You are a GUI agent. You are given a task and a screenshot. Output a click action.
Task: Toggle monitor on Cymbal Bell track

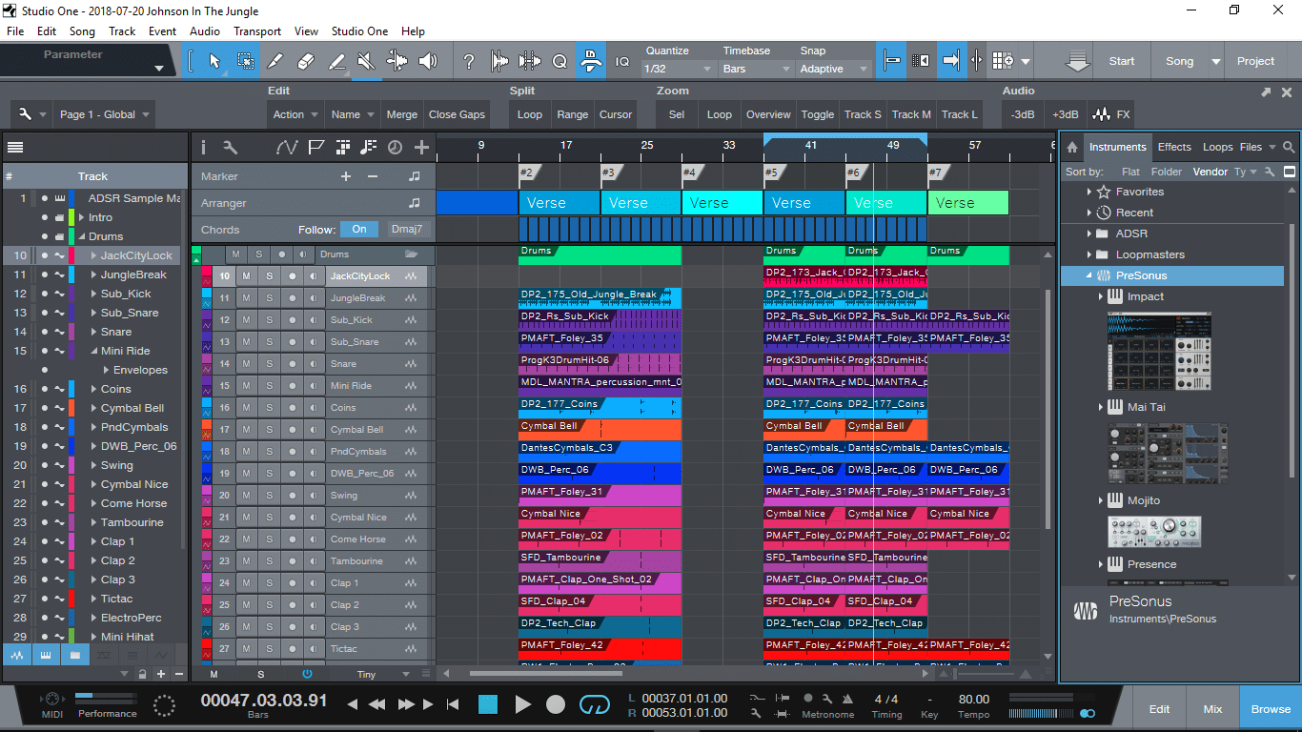314,430
